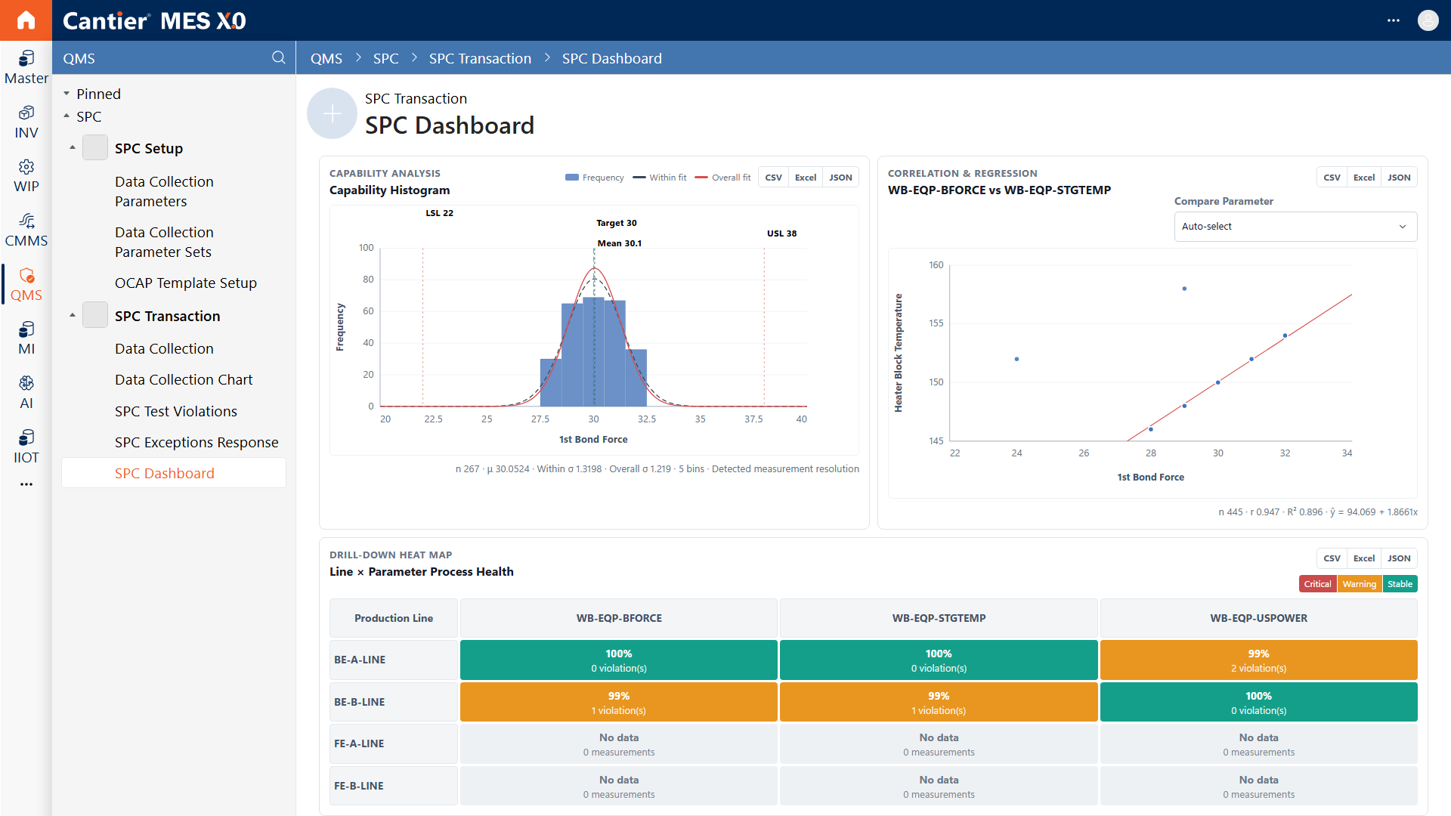
Task: Toggle the Overall fit legend series
Action: [722, 178]
